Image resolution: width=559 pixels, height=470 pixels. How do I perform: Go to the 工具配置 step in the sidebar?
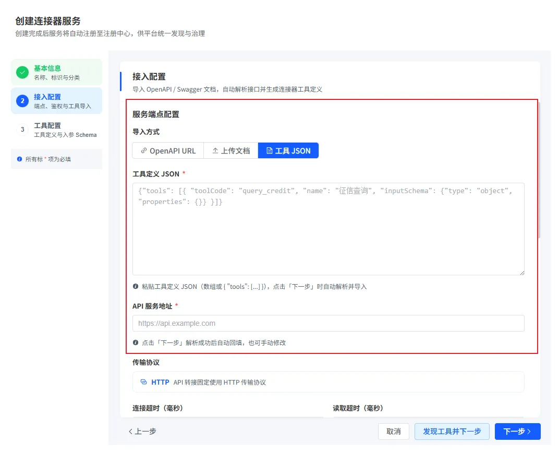(57, 130)
